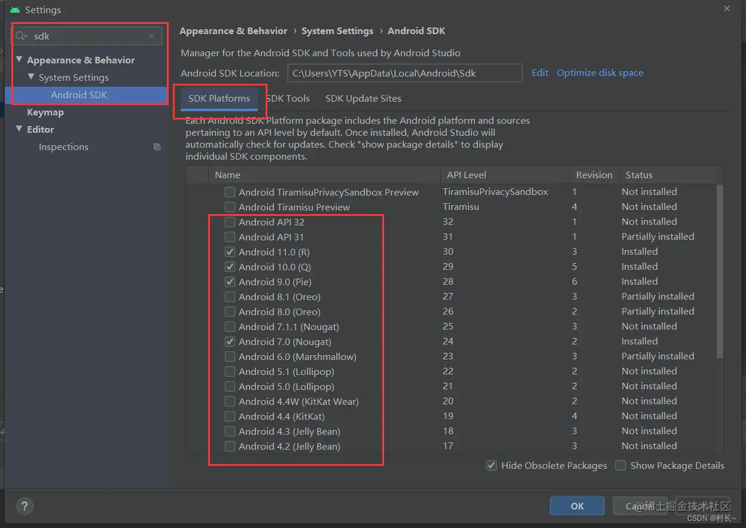Image resolution: width=746 pixels, height=528 pixels.
Task: Uncheck Android 9.0 (Pie) platform
Action: [x=230, y=282]
